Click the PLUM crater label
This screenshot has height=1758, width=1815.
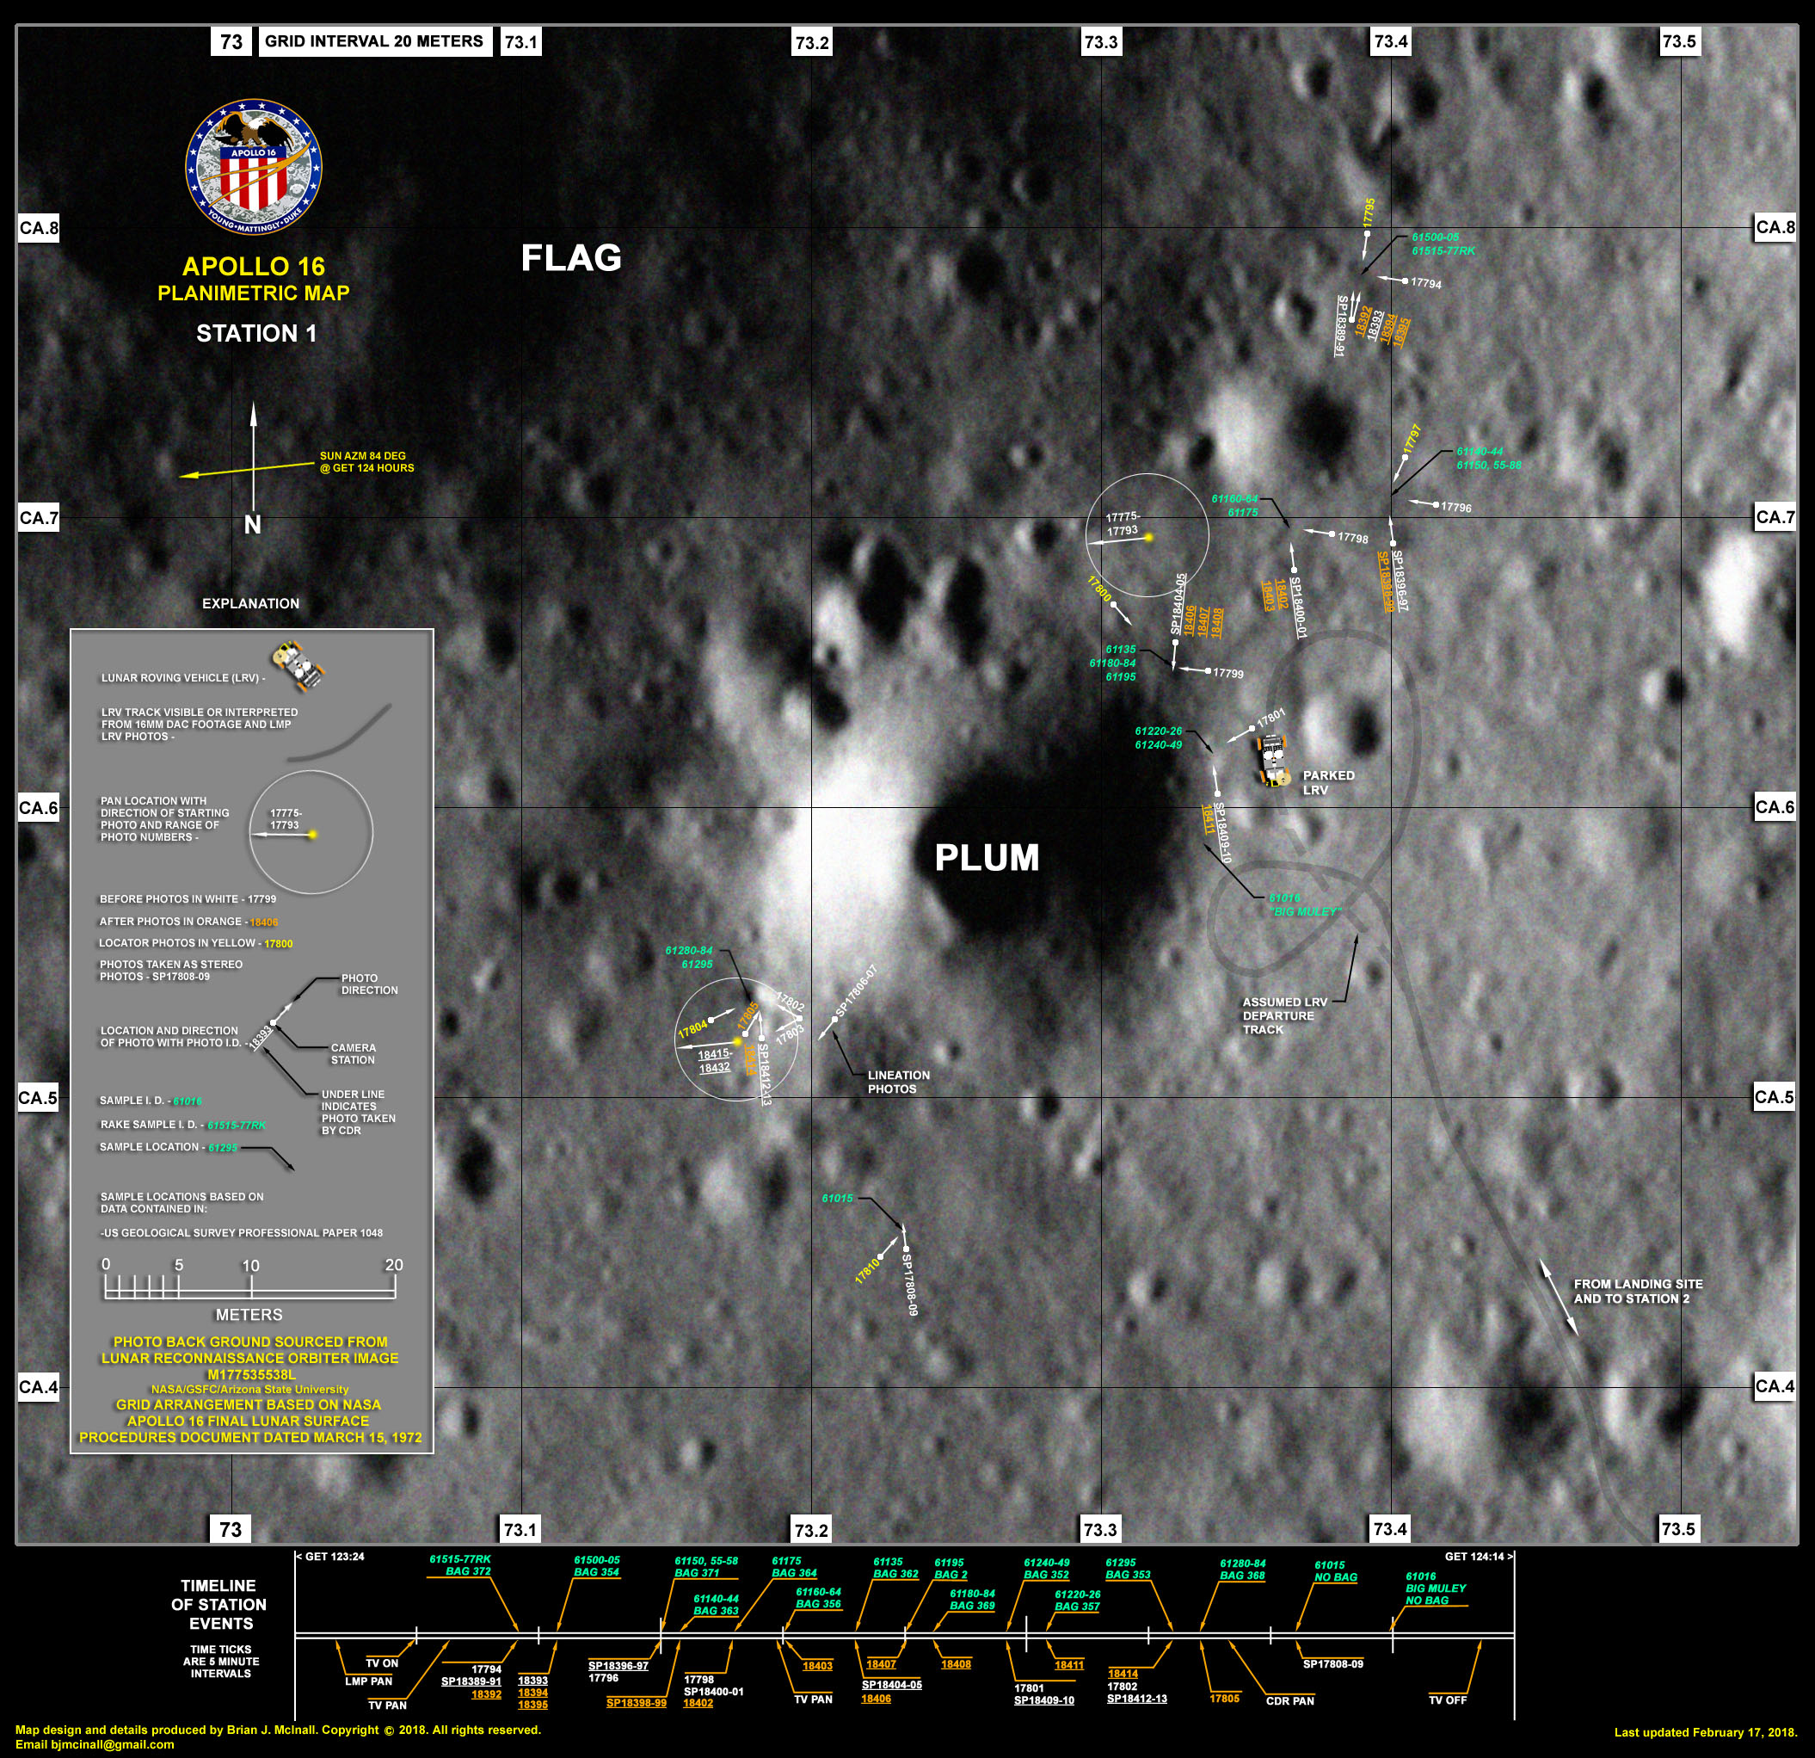click(987, 858)
